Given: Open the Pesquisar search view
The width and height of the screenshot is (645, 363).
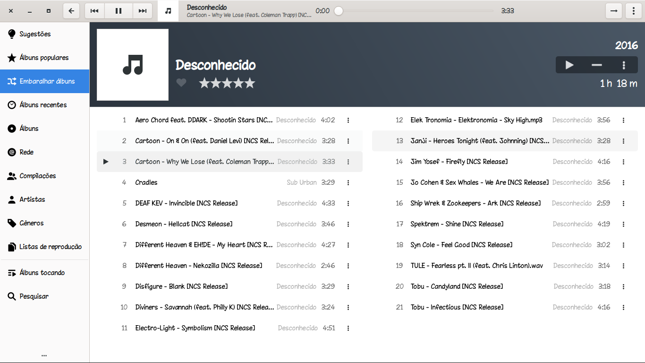Looking at the screenshot, I should coord(34,296).
